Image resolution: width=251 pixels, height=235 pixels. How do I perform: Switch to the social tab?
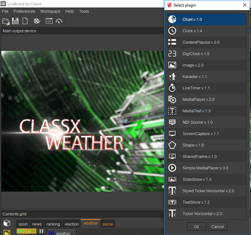108,224
